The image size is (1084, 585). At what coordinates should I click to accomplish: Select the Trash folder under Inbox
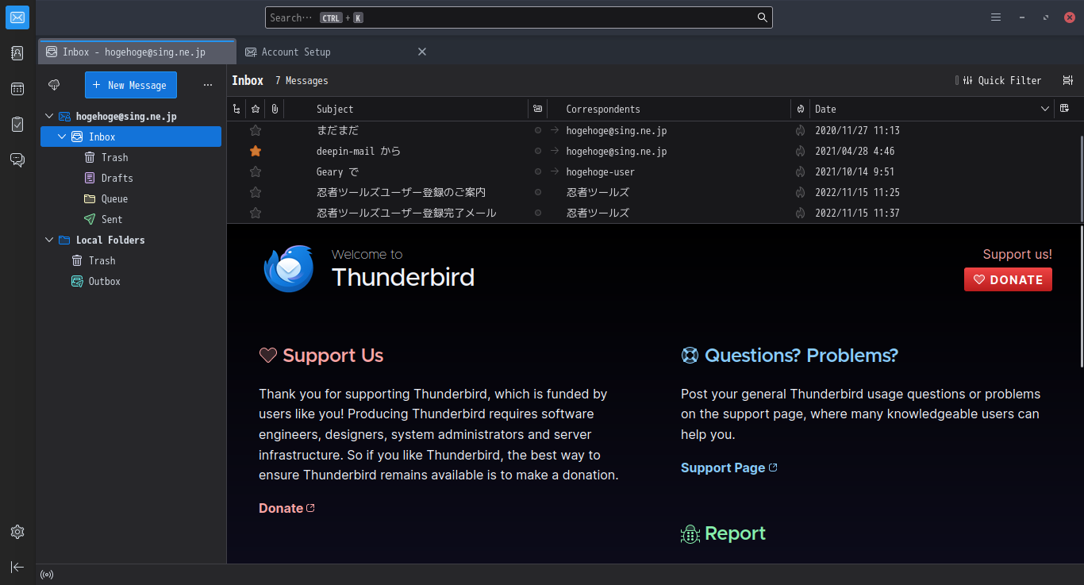131,157
